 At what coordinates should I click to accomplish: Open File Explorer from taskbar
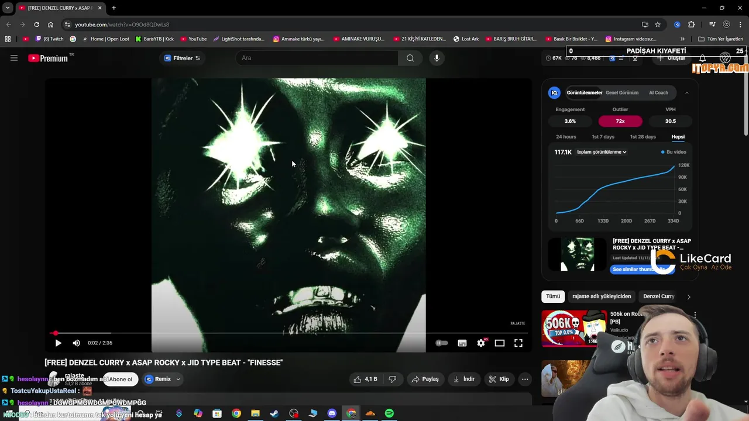click(x=255, y=413)
